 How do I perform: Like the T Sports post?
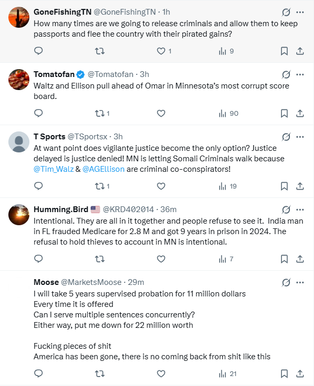click(x=161, y=186)
